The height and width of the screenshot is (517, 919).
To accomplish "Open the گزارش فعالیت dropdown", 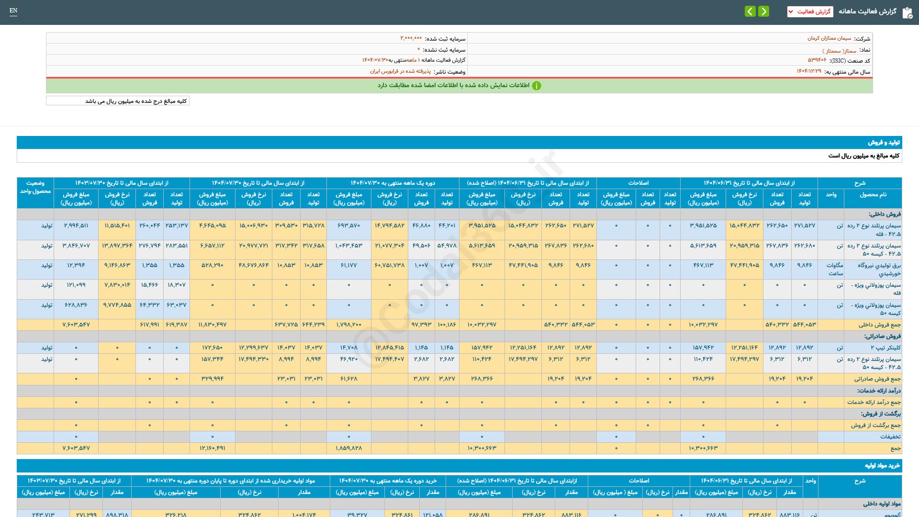I will 810,11.
